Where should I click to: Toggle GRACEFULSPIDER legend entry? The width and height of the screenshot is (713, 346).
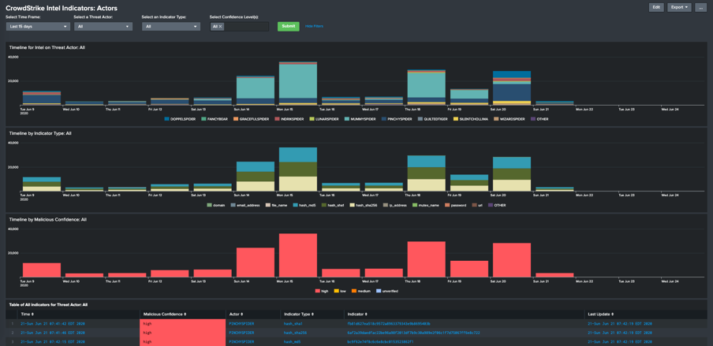click(252, 119)
